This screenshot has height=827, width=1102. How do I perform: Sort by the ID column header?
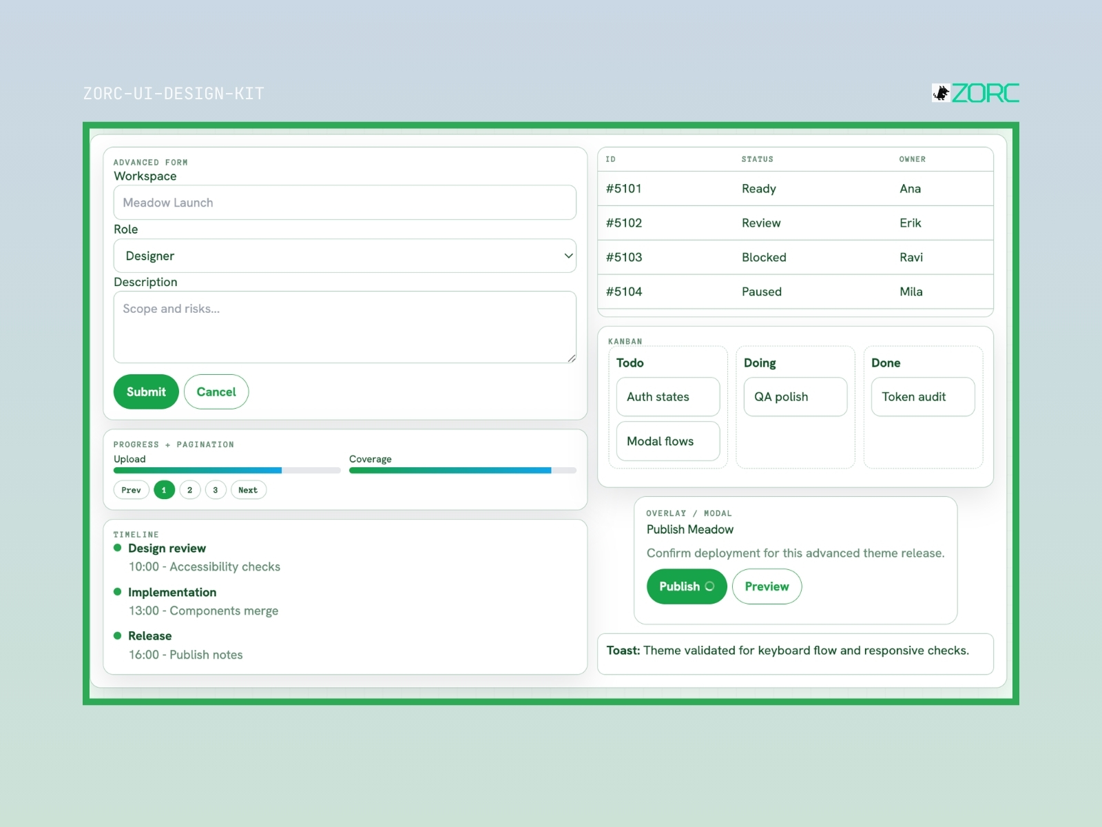(610, 159)
